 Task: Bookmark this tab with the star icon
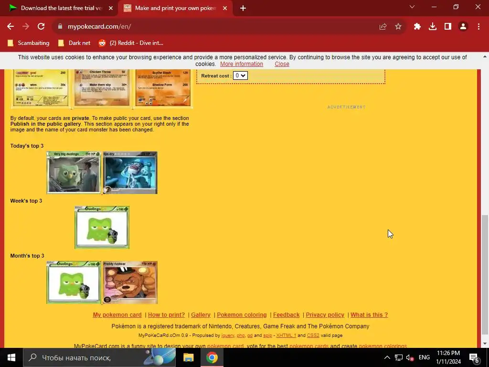(x=398, y=27)
